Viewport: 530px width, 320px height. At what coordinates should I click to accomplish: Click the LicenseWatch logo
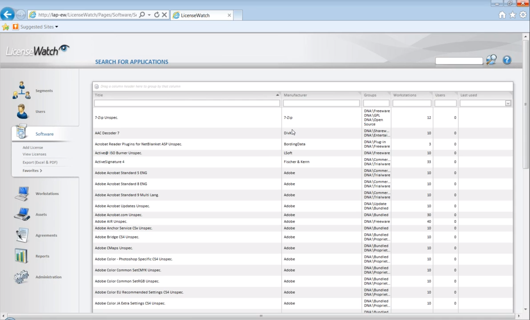pyautogui.click(x=38, y=50)
